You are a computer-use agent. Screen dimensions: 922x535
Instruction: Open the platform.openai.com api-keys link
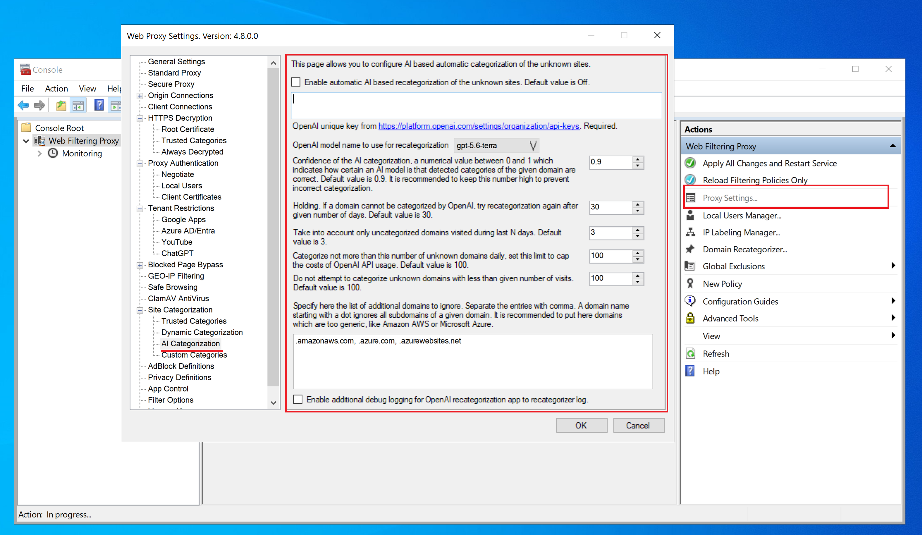[x=479, y=126]
